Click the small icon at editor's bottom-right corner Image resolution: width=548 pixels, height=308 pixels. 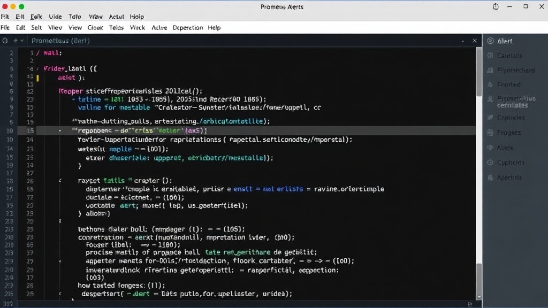click(x=470, y=304)
